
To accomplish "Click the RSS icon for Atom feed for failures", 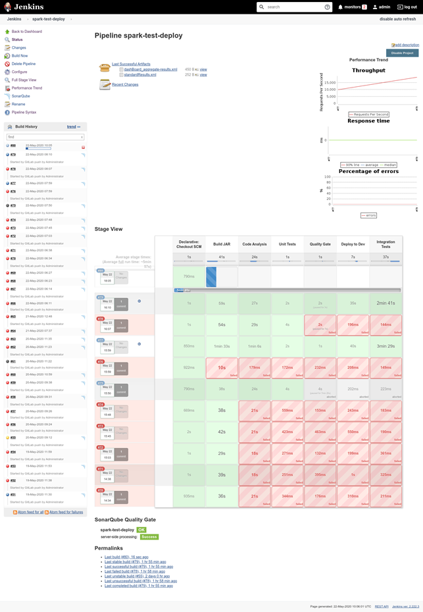I will point(47,513).
